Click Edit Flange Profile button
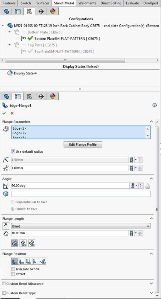The width and height of the screenshot is (161, 299). [x=83, y=145]
